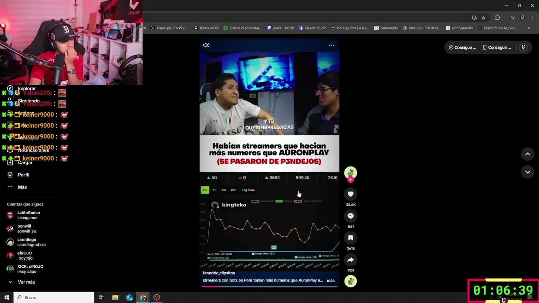539x303 pixels.
Task: Open File Explorer from taskbar
Action: click(115, 298)
